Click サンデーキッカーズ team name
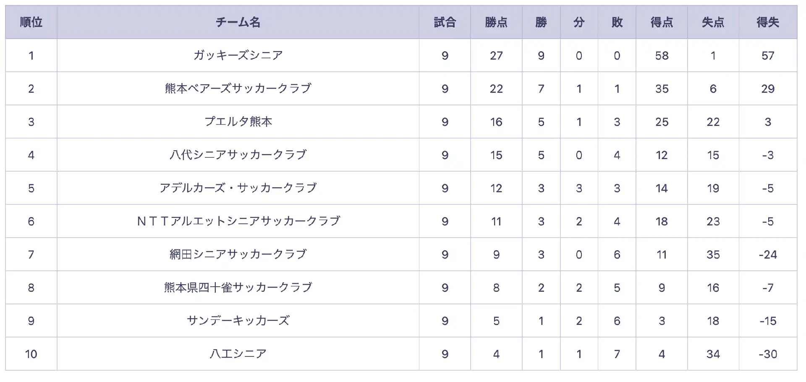 pos(238,321)
